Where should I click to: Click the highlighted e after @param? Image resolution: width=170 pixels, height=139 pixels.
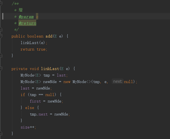click(37, 17)
